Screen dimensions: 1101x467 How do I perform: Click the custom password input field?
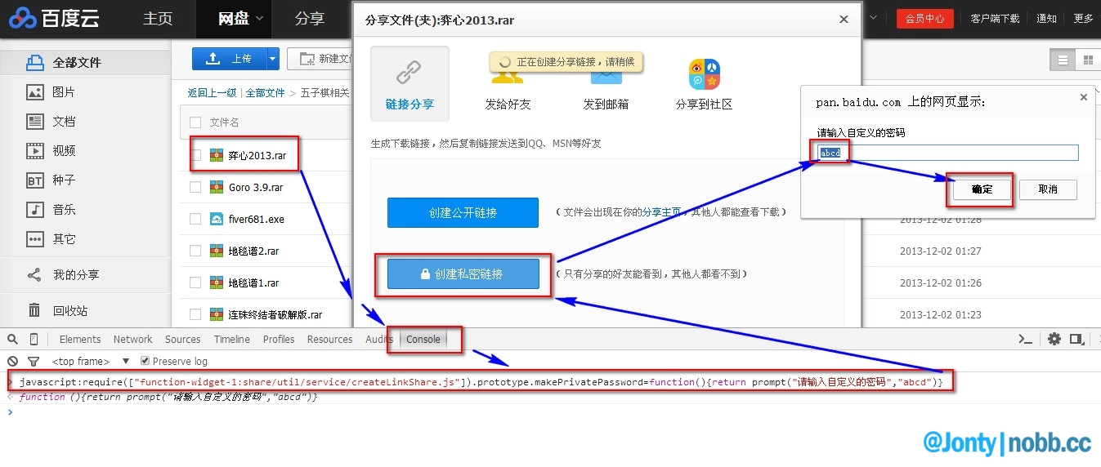coord(948,153)
